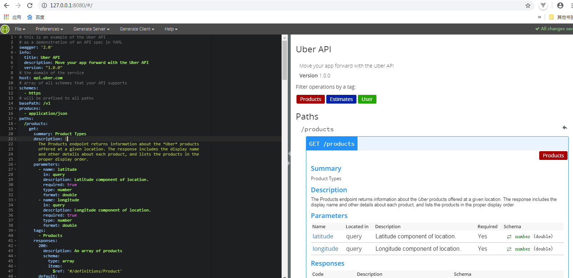Click the editor vertical scrollbar thumb
Screen dimensions: 573x278
(285, 60)
